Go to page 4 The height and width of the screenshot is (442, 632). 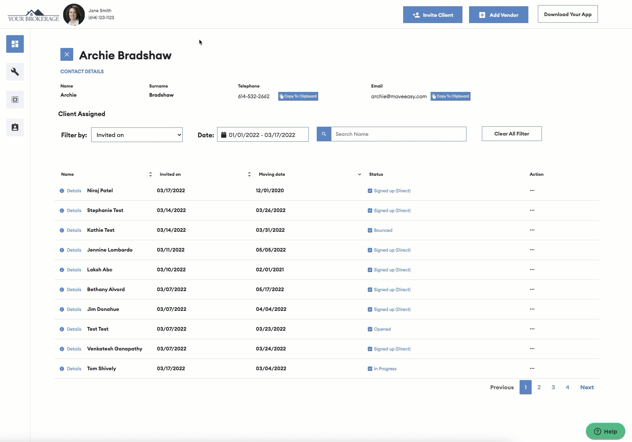(568, 387)
